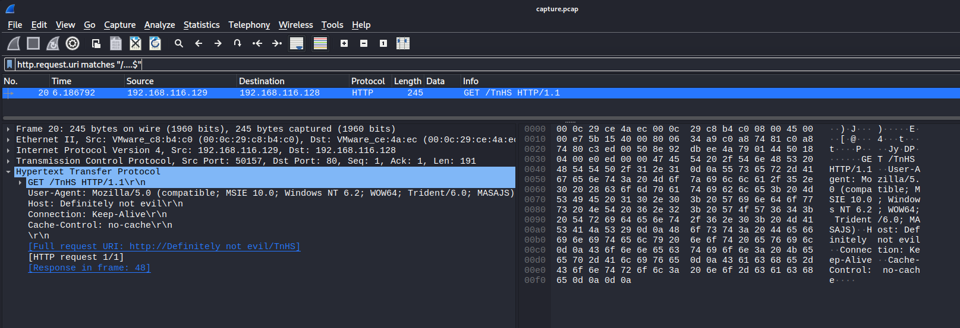Click the stop capture square icon

point(33,43)
